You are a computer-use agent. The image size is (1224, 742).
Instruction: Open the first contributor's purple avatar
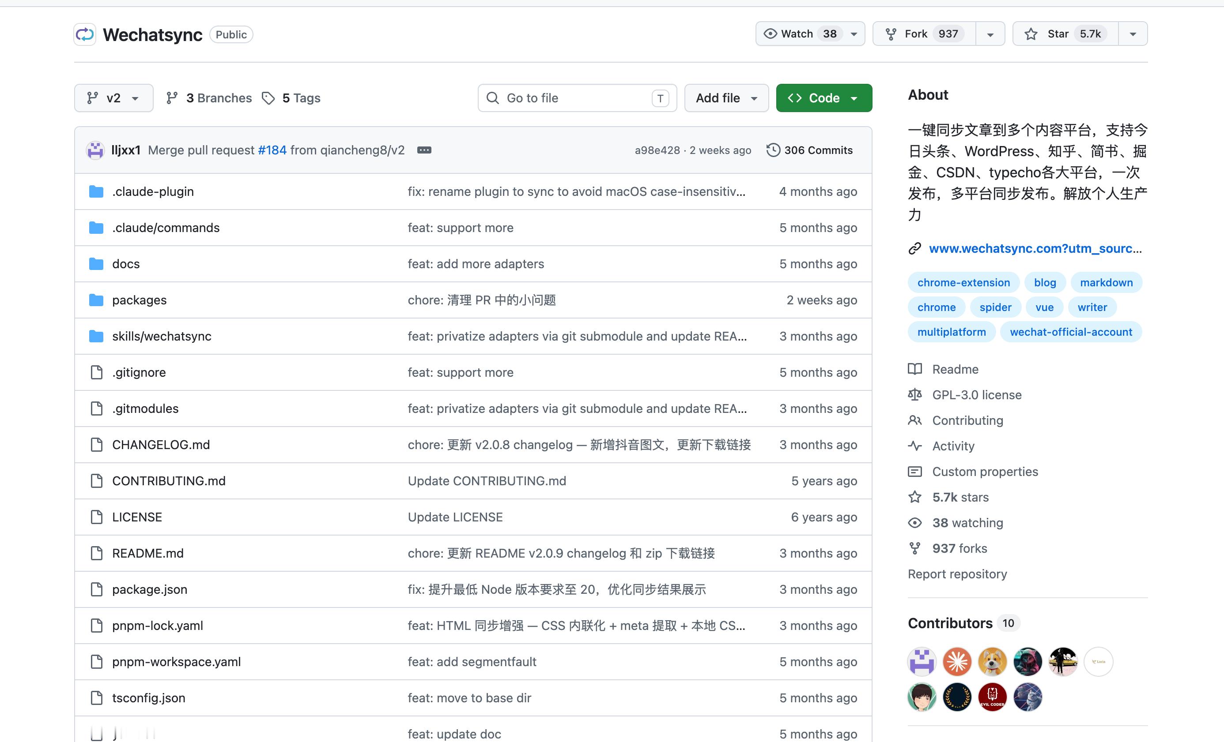coord(922,661)
